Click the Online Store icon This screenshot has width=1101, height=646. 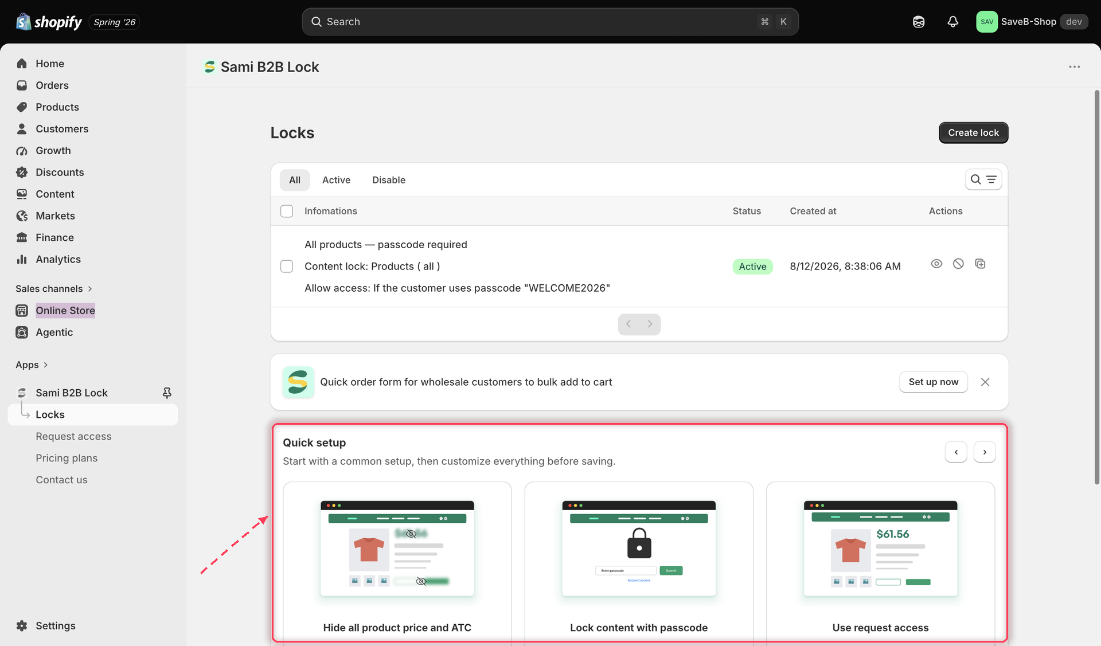point(22,311)
